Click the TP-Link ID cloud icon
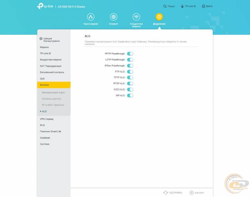 click(x=182, y=6)
